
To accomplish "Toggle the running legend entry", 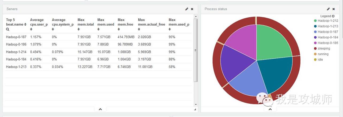I will [x=323, y=54].
